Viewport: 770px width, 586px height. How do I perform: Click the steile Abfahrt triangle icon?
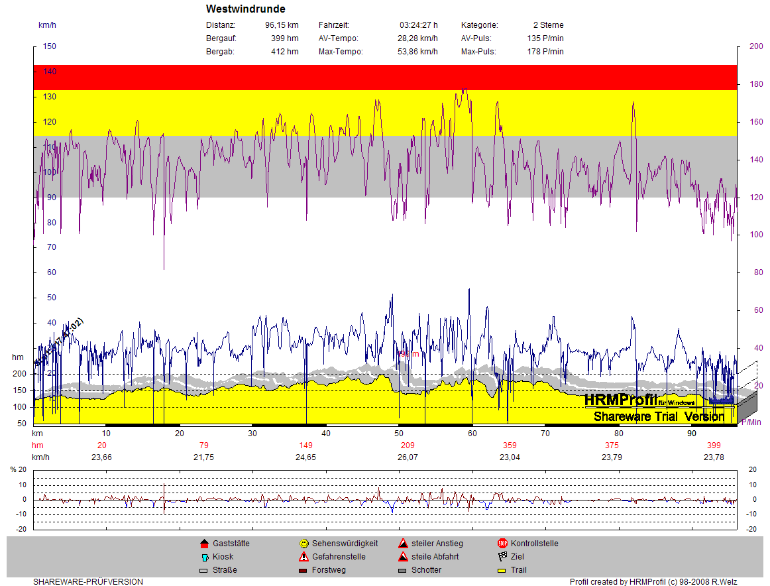click(x=403, y=557)
